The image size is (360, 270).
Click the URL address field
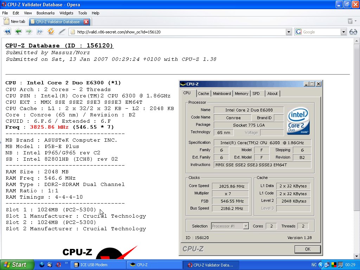180,32
